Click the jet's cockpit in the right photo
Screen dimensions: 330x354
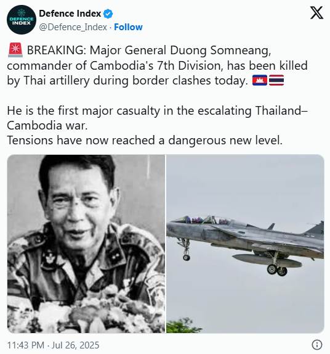pyautogui.click(x=204, y=220)
